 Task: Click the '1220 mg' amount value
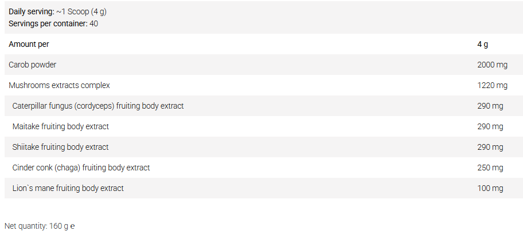click(x=492, y=85)
